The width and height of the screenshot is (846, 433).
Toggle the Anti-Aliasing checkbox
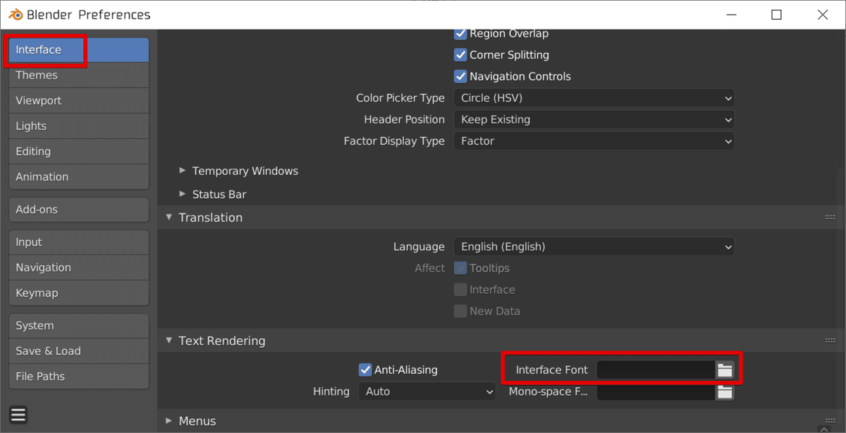click(365, 370)
